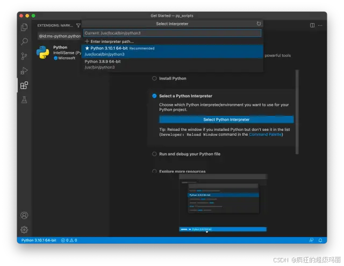344x266 pixels.
Task: Click Python 3.10.1 64-bit in status bar
Action: click(x=39, y=240)
